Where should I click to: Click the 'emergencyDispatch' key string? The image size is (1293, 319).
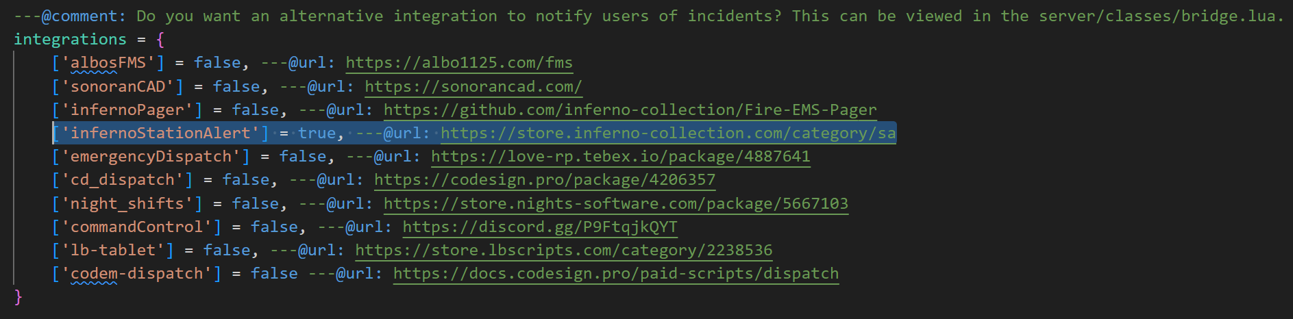[x=151, y=157]
